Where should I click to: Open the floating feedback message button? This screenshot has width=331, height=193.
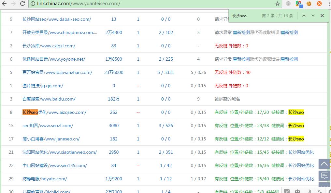click(324, 176)
